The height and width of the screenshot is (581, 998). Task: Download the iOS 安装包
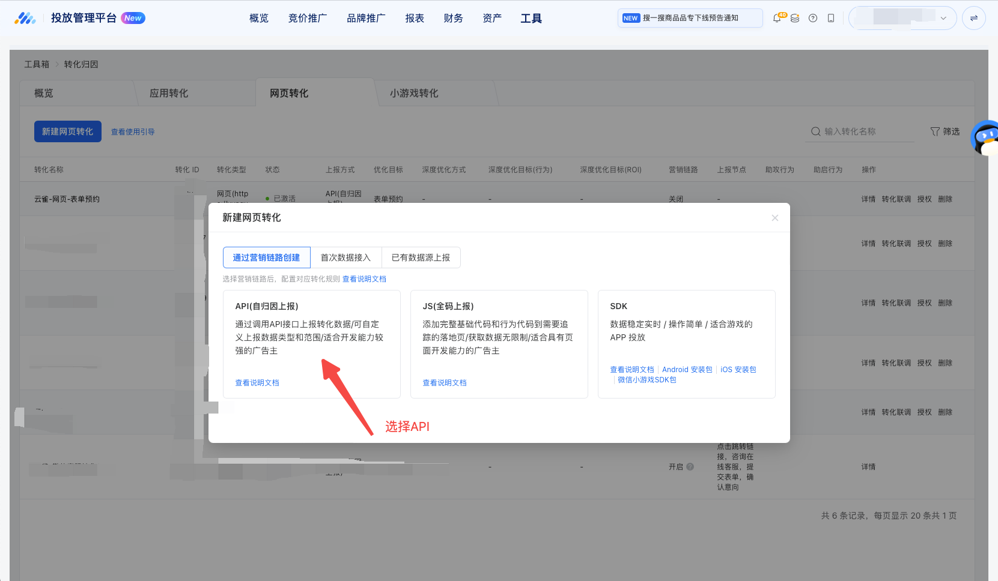click(738, 370)
